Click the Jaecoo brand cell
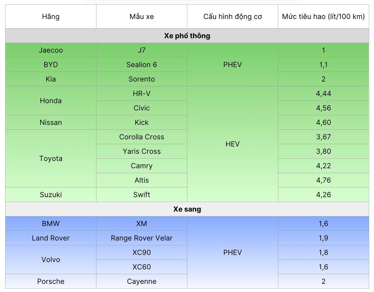Screen dimensions: 374x292 point(51,50)
